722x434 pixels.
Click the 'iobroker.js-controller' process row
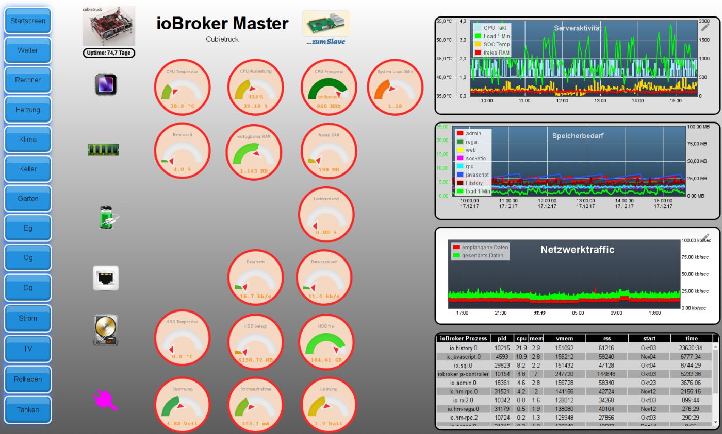[x=575, y=374]
